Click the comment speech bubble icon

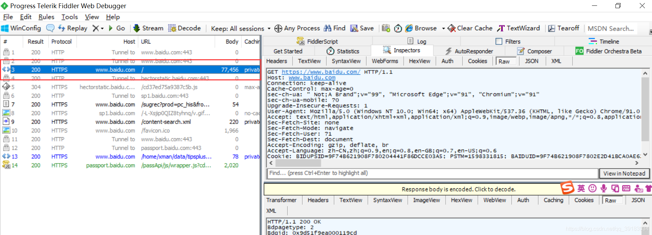tap(50, 28)
